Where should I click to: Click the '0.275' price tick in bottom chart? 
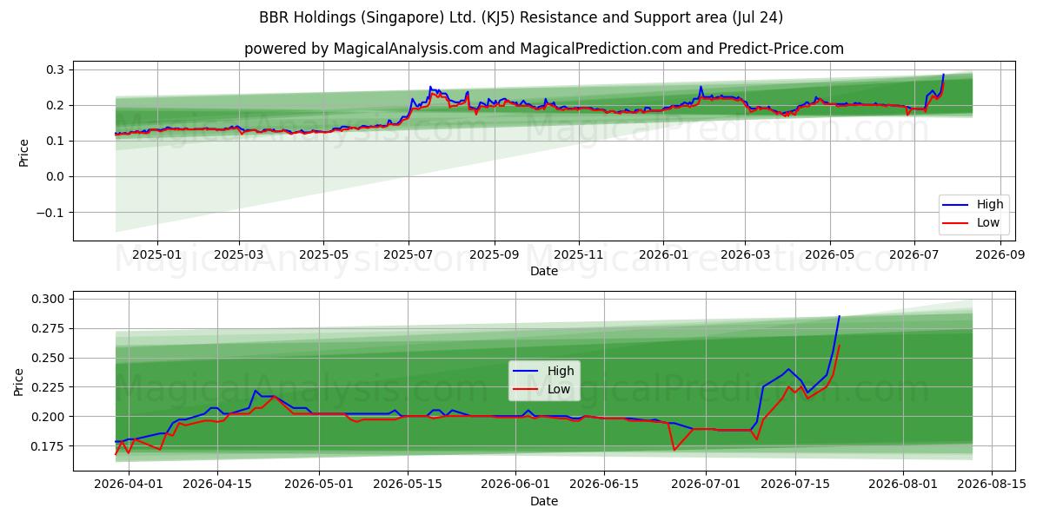pyautogui.click(x=48, y=328)
